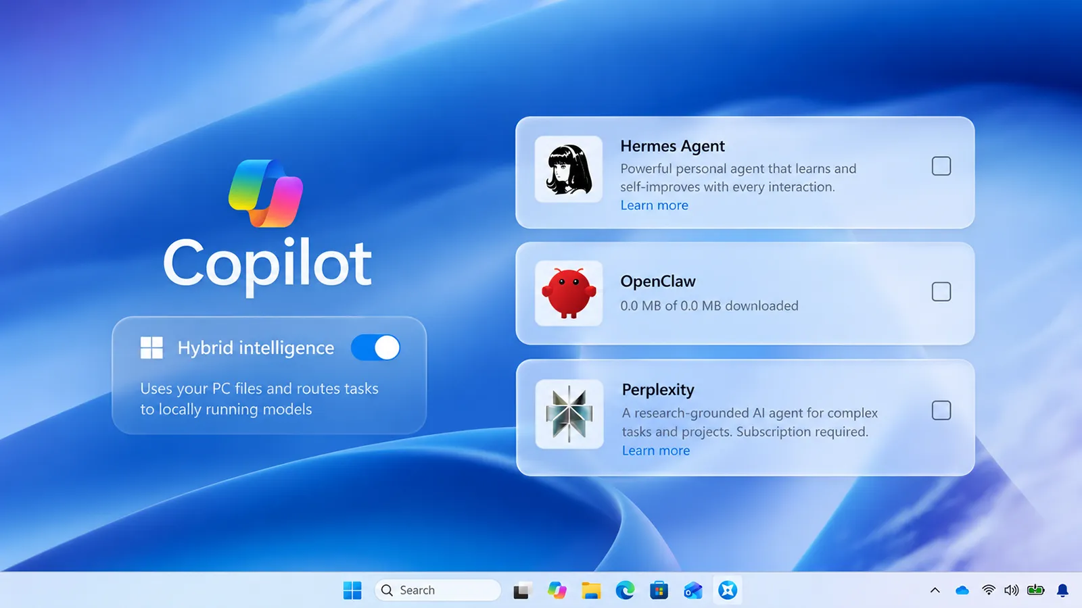Click the Perplexity logo icon
The image size is (1082, 608).
[569, 414]
